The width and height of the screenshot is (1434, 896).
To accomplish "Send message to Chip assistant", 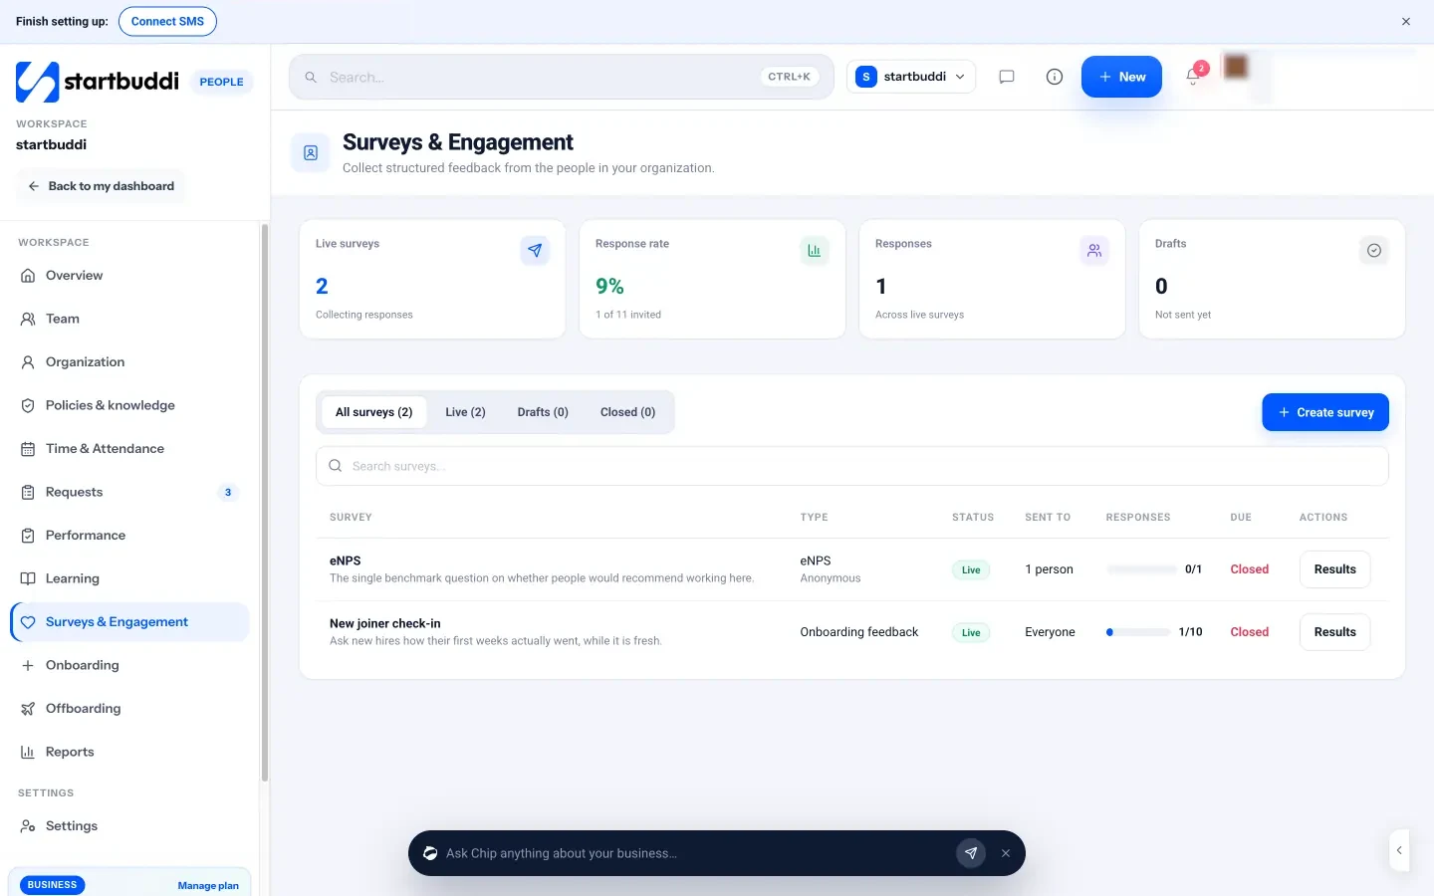I will tap(971, 853).
